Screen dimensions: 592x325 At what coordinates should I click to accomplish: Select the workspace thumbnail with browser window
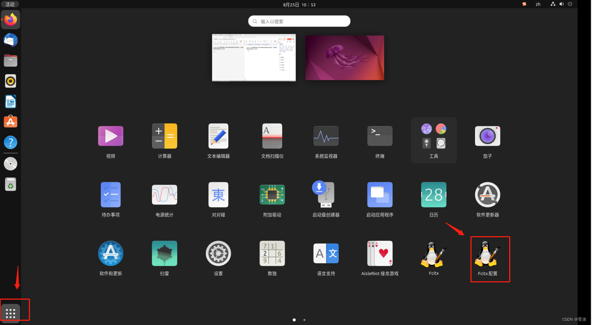click(254, 57)
